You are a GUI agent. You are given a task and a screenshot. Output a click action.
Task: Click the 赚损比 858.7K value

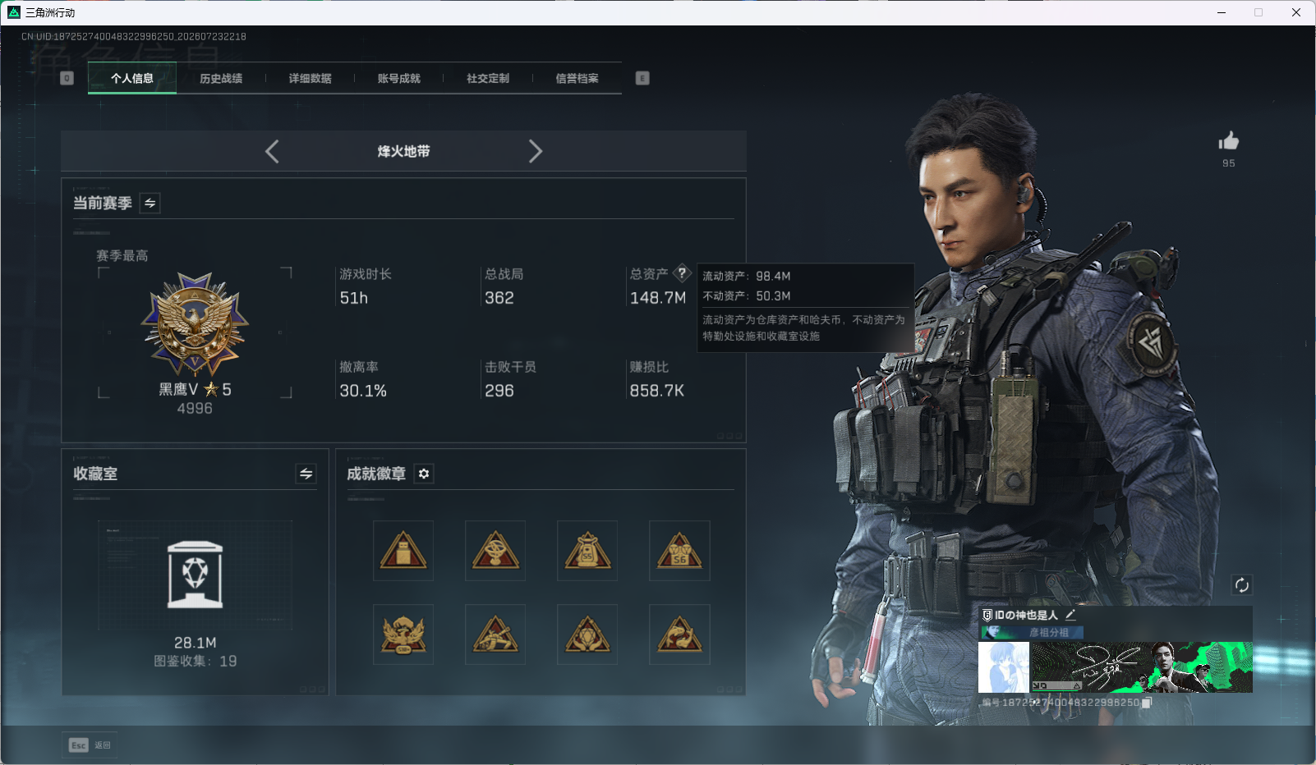(657, 391)
